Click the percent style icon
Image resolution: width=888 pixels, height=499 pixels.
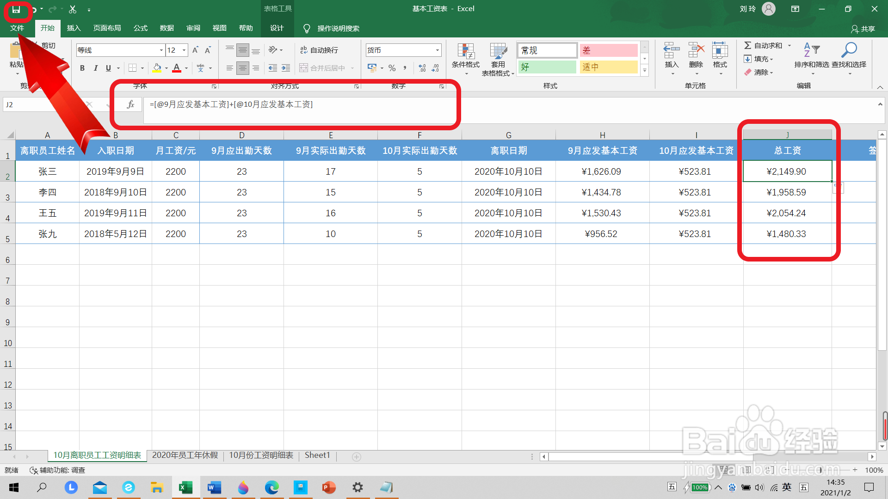click(392, 68)
